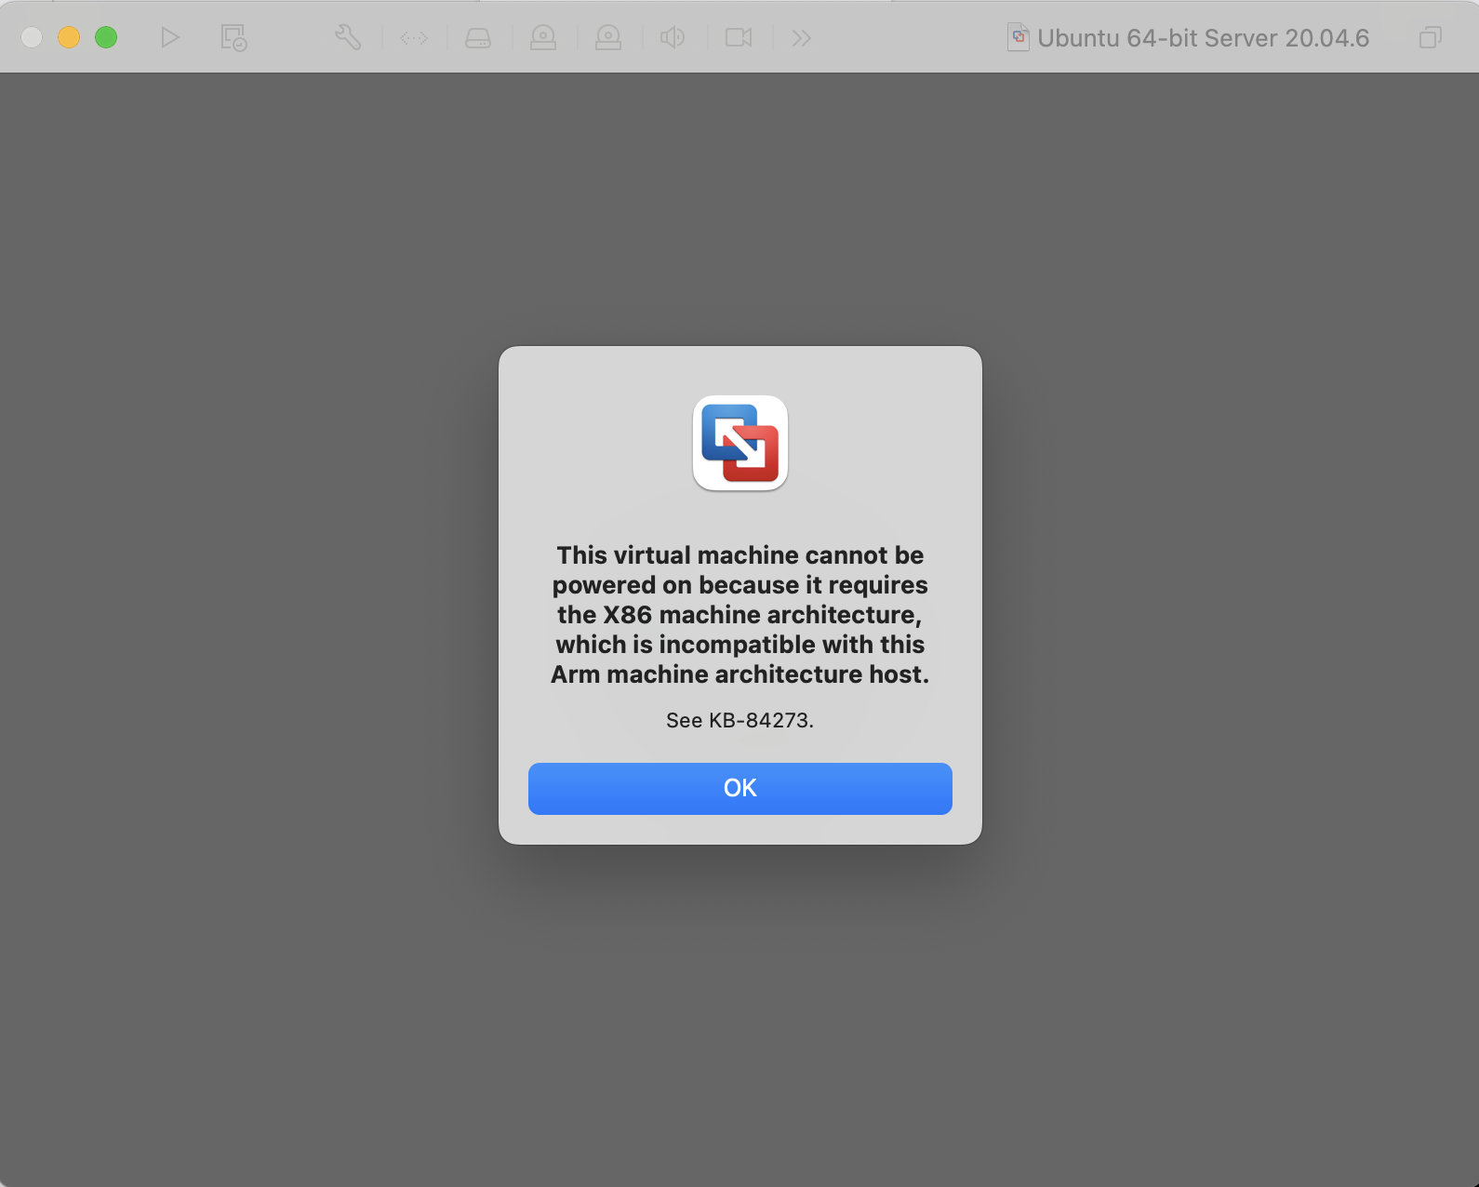1479x1187 pixels.
Task: Click the hard disk toolbar icon
Action: point(478,38)
